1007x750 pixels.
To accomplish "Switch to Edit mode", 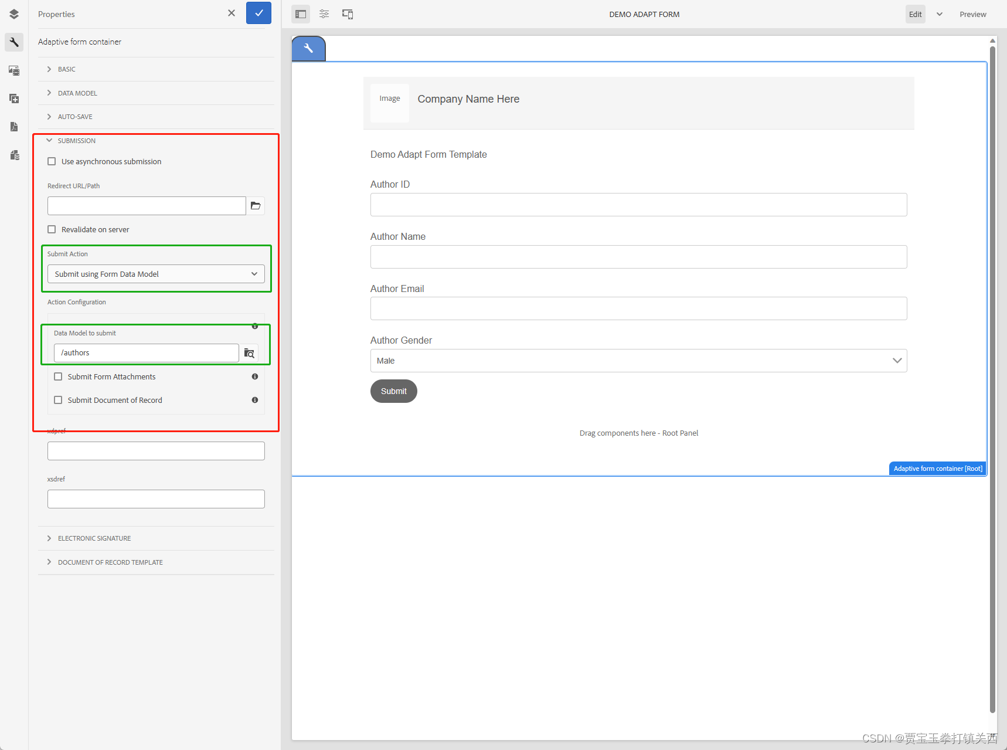I will tap(916, 14).
